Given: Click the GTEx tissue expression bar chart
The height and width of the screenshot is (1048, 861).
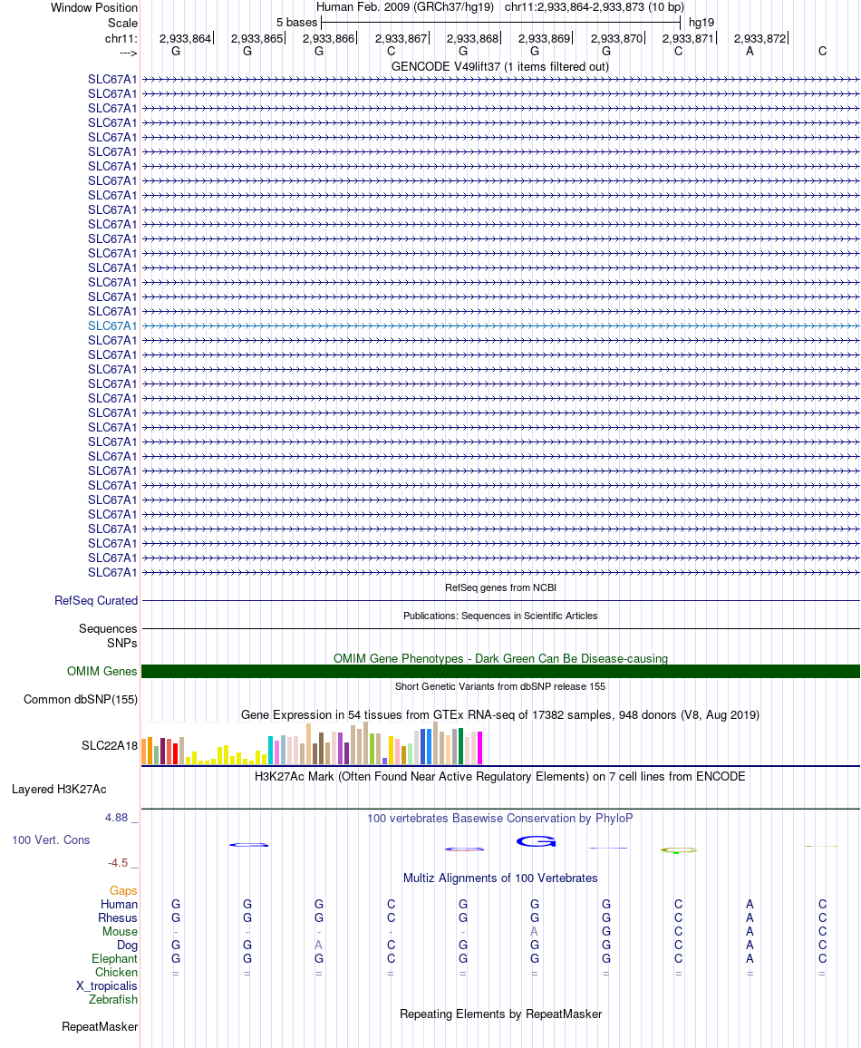Looking at the screenshot, I should point(312,743).
